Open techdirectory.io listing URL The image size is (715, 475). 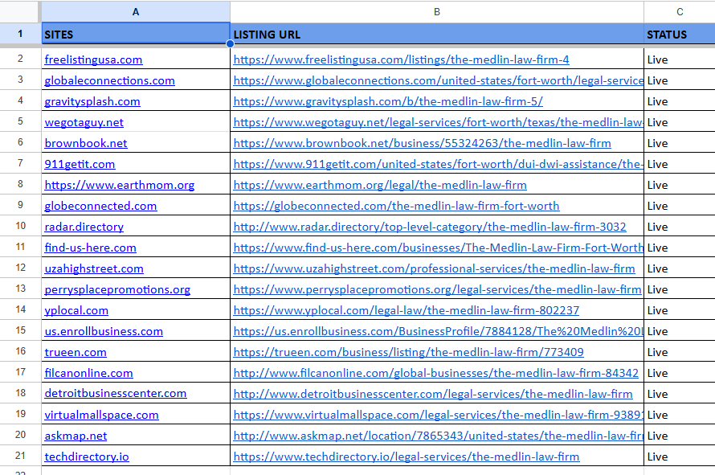(407, 457)
